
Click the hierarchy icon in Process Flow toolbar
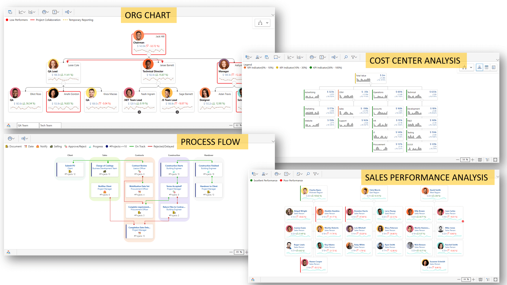(25, 139)
